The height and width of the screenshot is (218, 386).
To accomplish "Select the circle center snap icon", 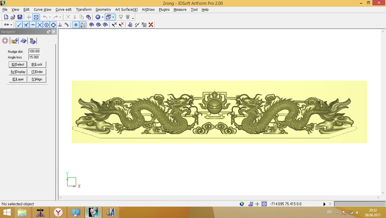I will [46, 25].
